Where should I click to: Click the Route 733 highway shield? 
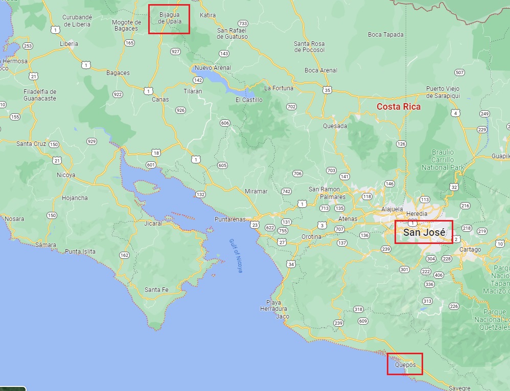[x=243, y=23]
